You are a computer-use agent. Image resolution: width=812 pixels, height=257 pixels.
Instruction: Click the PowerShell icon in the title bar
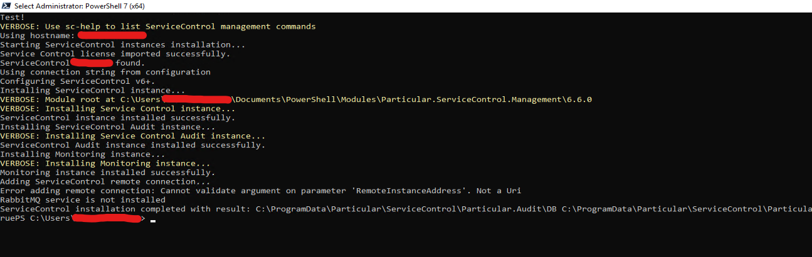(6, 6)
